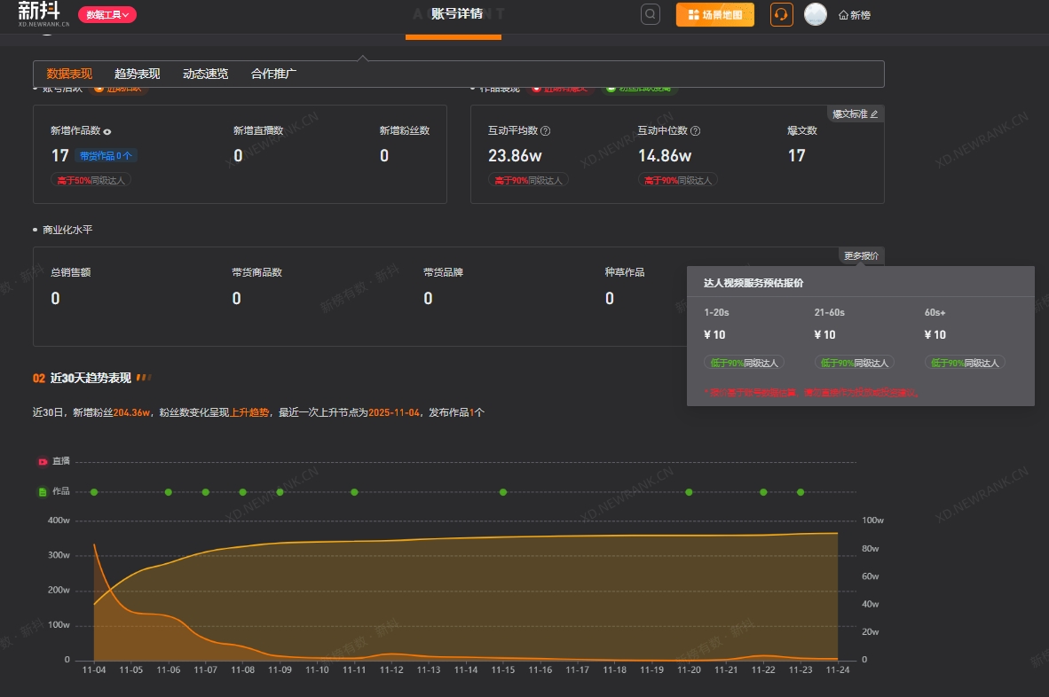
Task: Click the green 作品 legend icon
Action: click(43, 491)
